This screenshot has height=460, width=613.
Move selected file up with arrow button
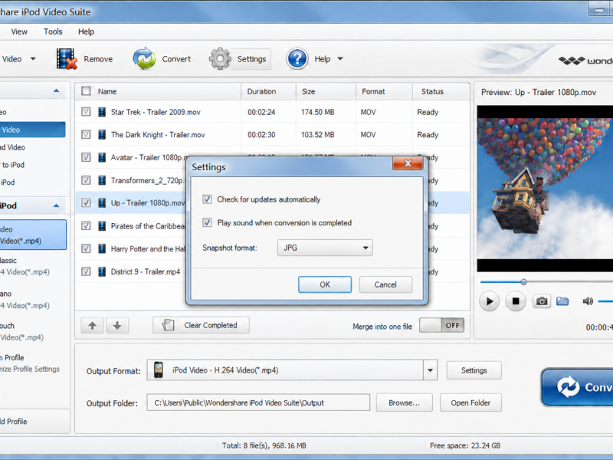point(92,325)
